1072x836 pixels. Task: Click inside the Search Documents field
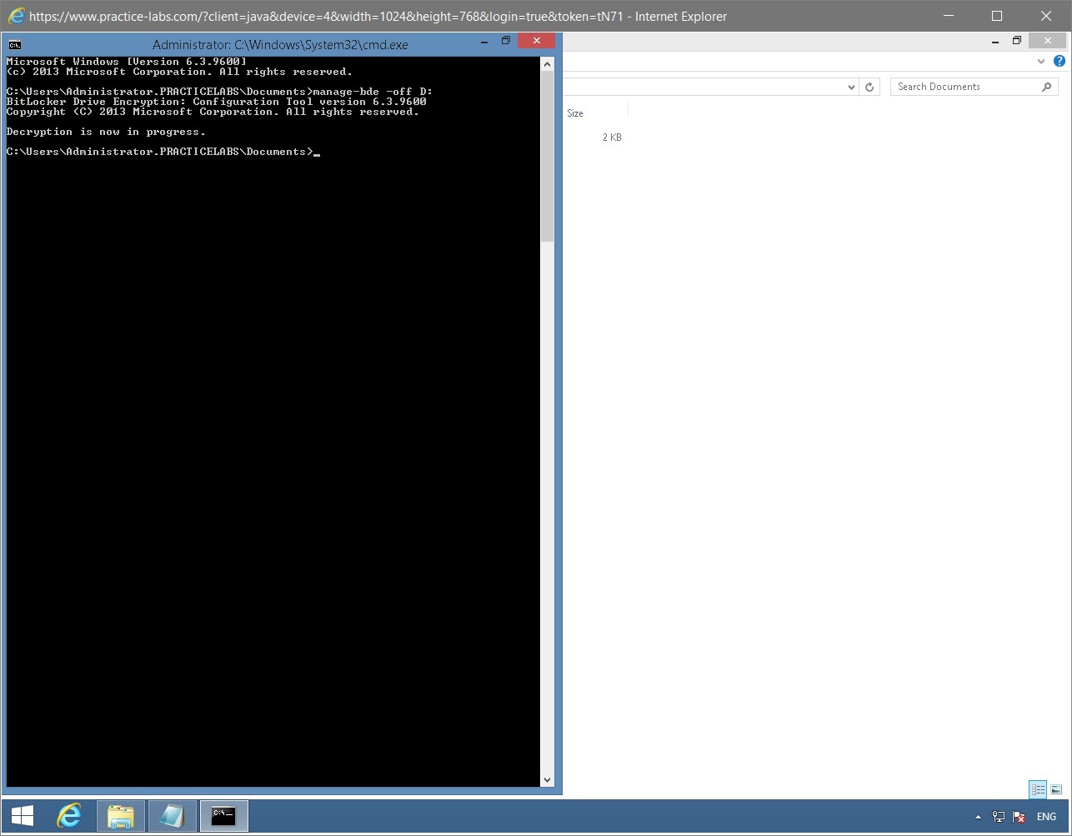[959, 86]
